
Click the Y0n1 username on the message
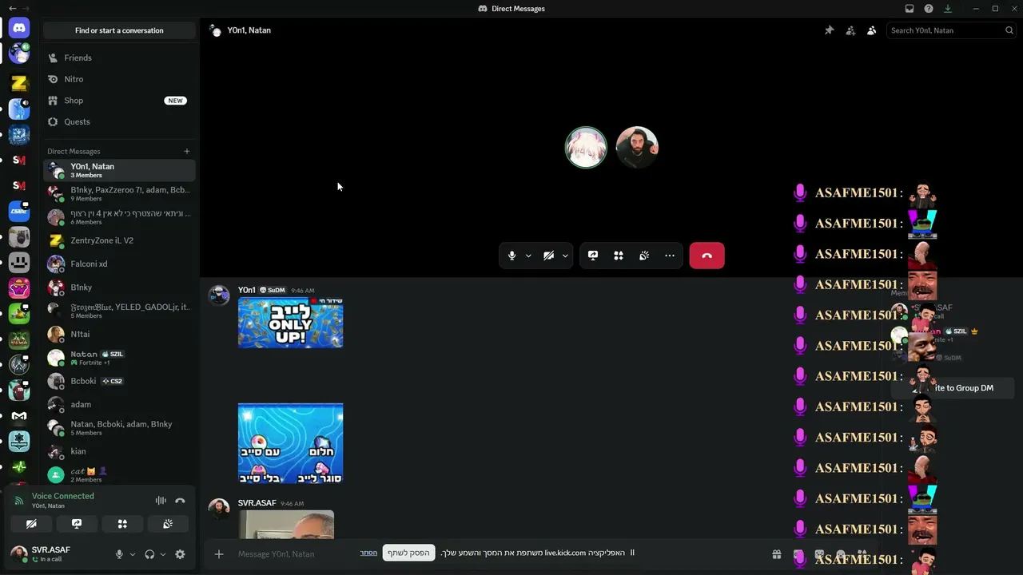[x=246, y=290]
